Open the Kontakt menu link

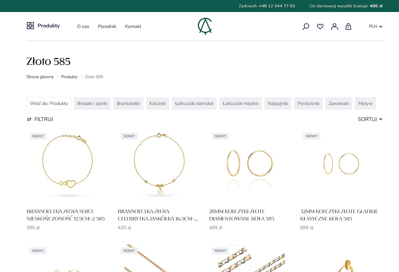click(133, 27)
